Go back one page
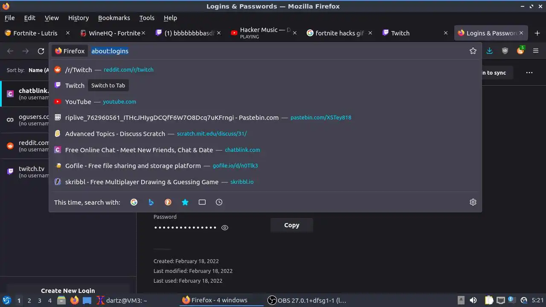 (x=10, y=51)
